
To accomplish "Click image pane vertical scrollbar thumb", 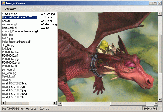I will tap(160, 54).
